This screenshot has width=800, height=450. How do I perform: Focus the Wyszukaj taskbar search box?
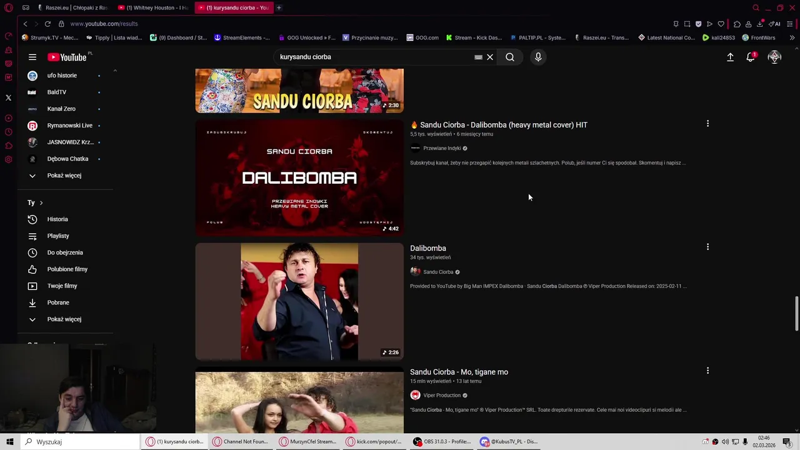80,442
